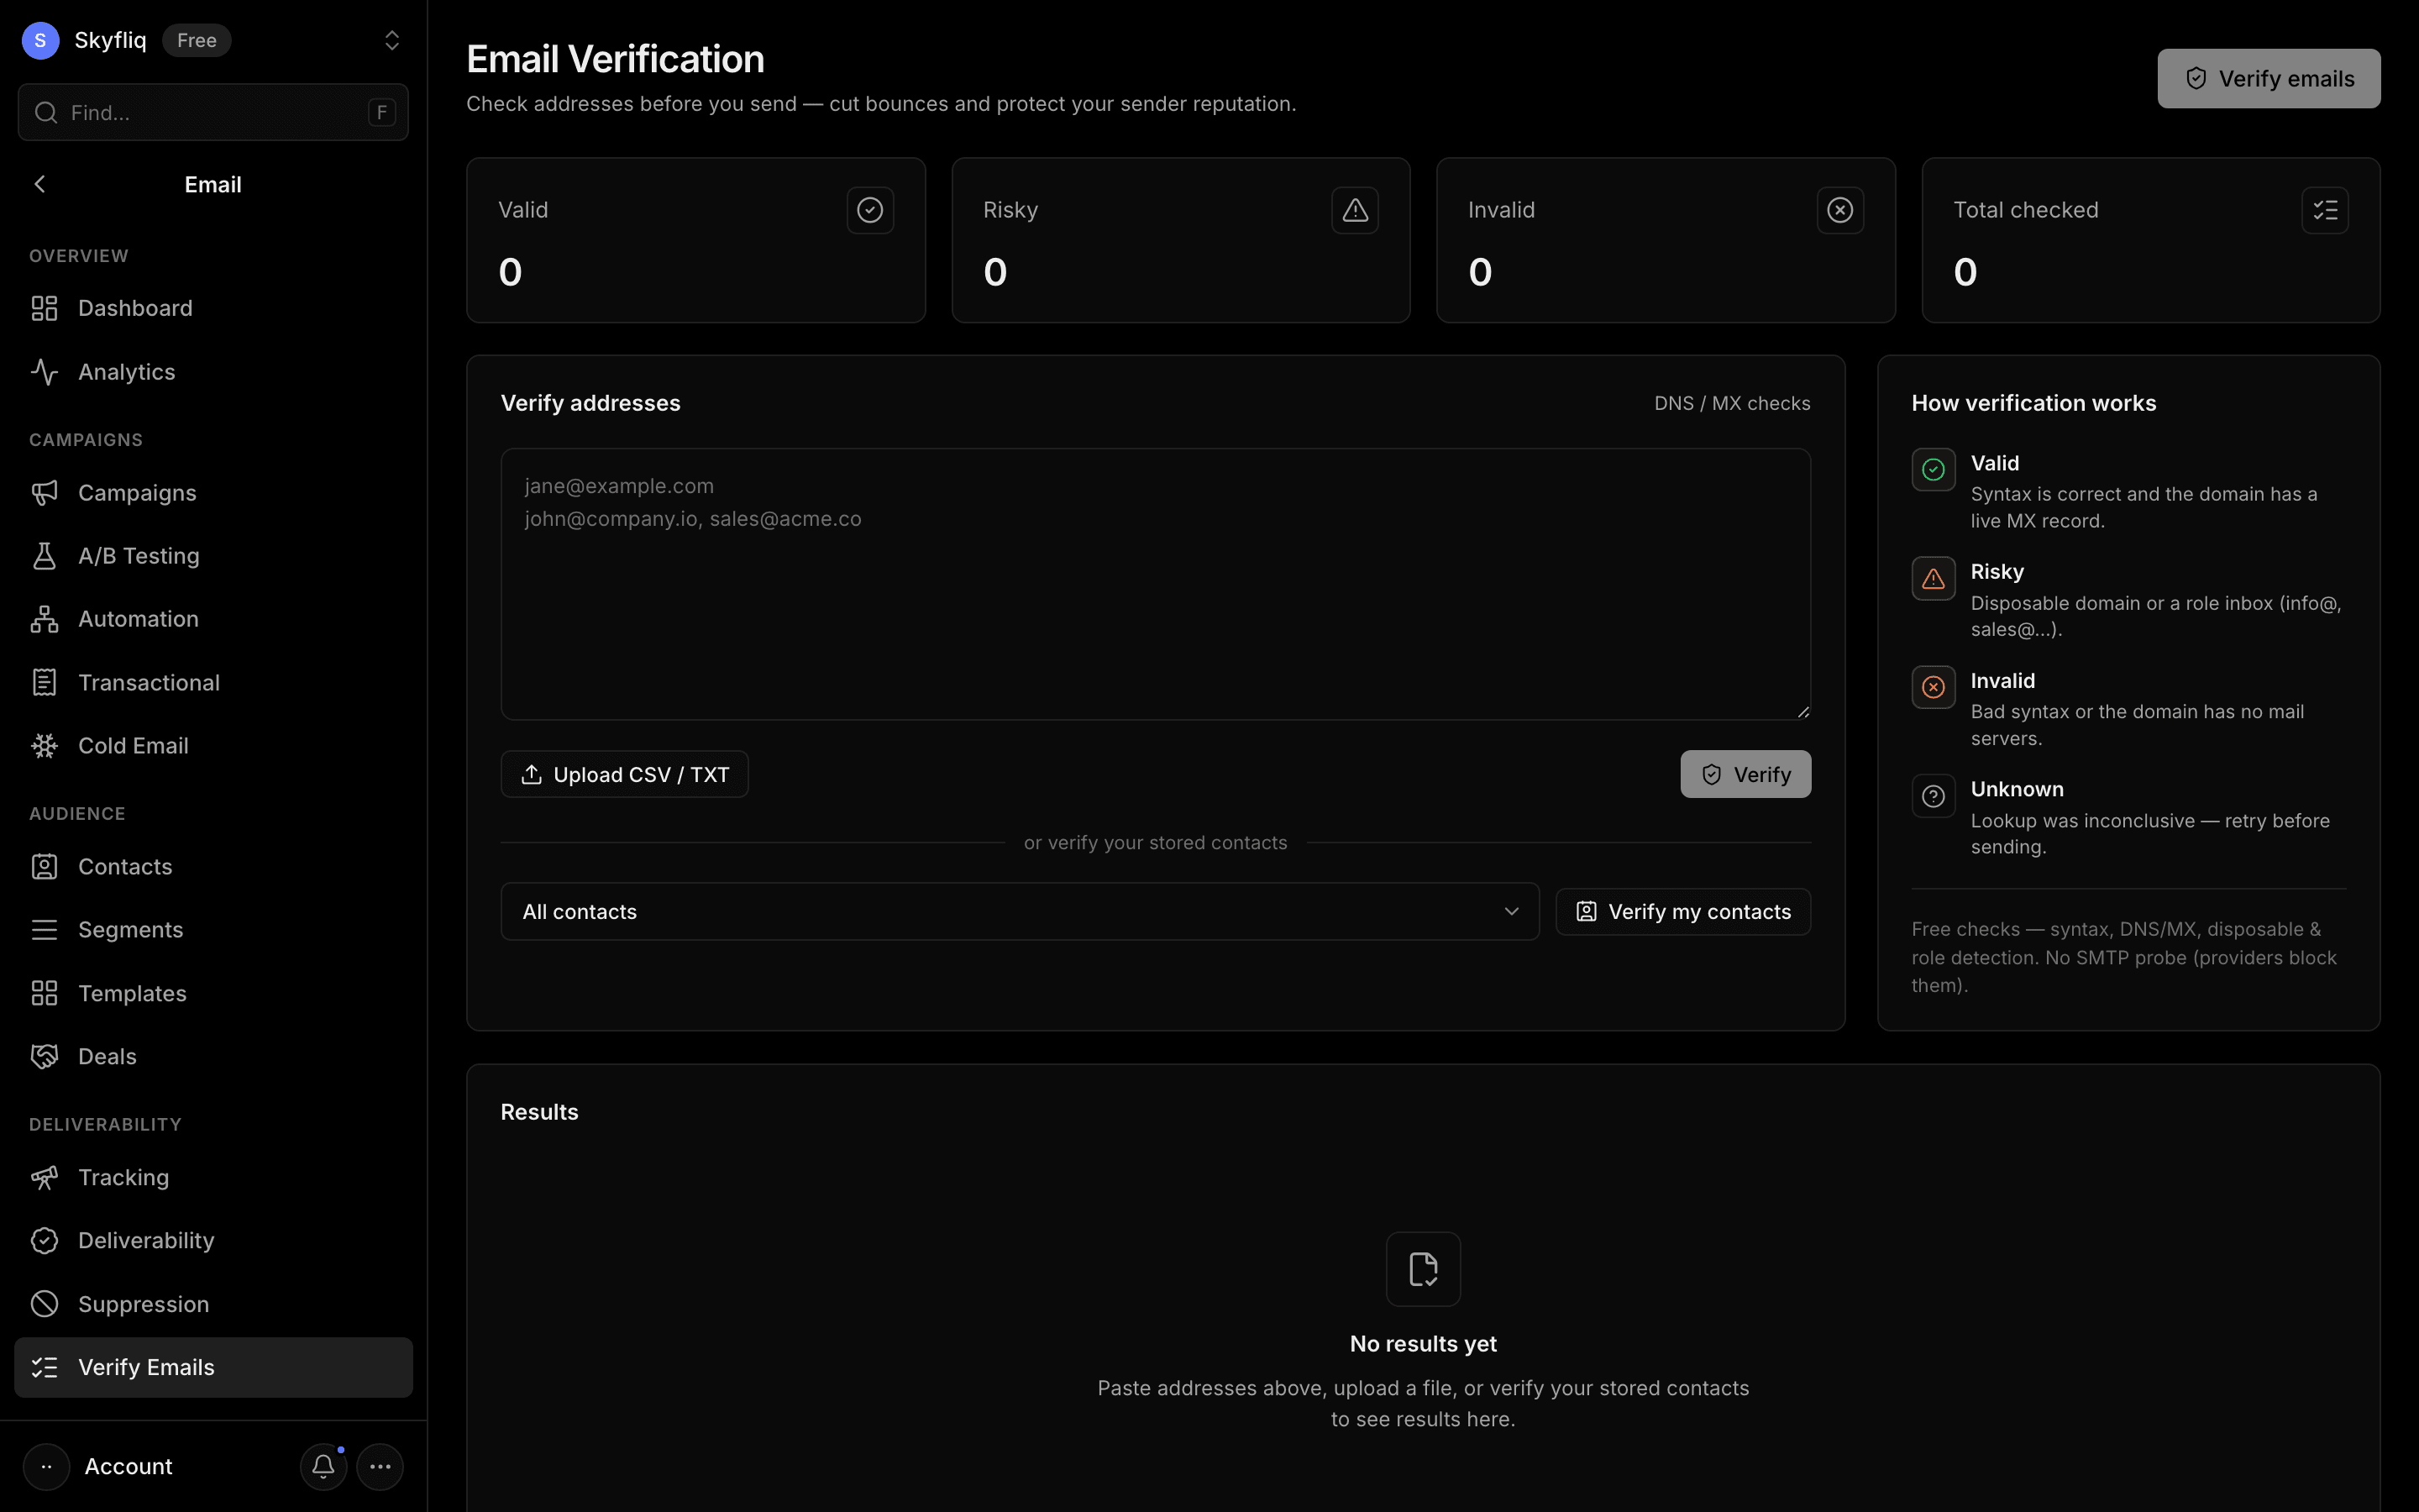The width and height of the screenshot is (2419, 1512).
Task: Click in the email addresses text area
Action: (1156, 584)
